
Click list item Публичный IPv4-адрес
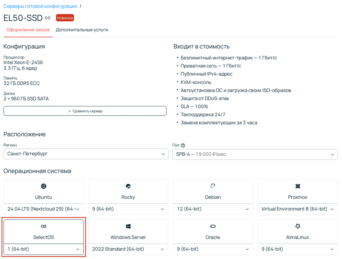(x=207, y=74)
